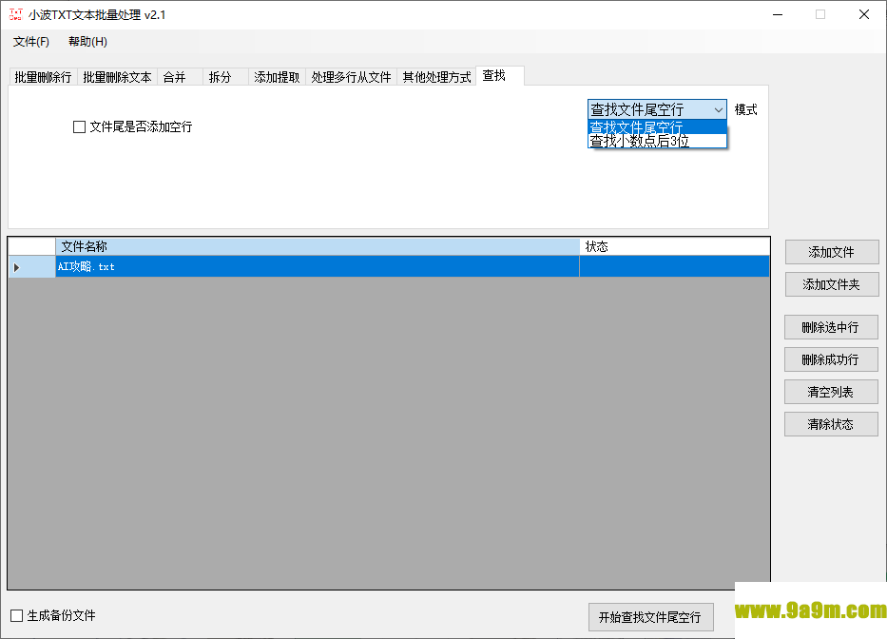Close the 小波TXT文本批量处理 window

pos(864,14)
